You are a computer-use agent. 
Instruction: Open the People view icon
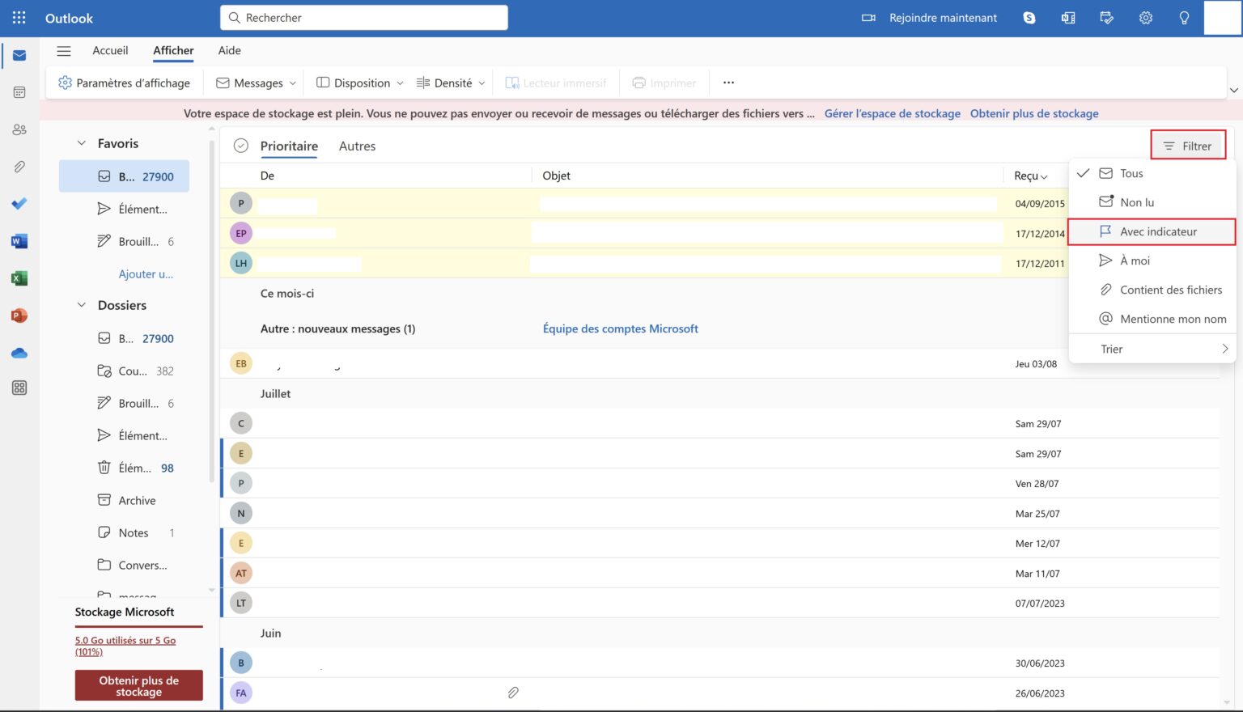point(19,129)
